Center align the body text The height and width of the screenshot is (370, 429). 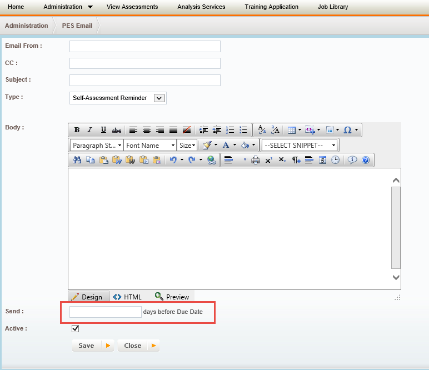[147, 130]
